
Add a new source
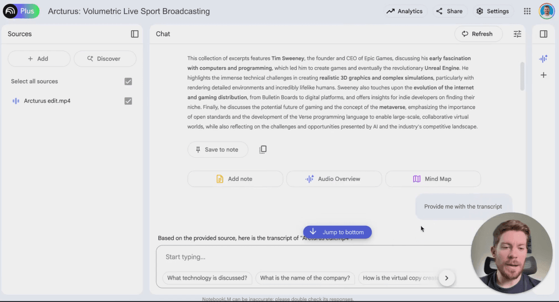tap(39, 59)
